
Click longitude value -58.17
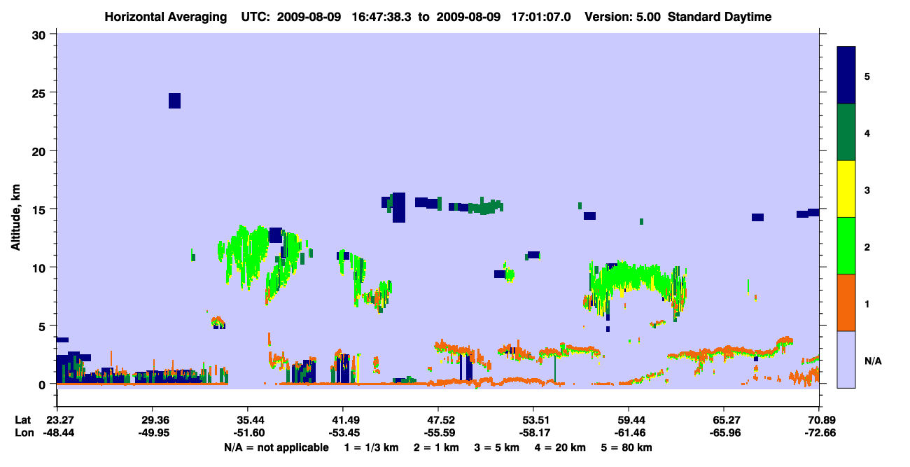tap(533, 433)
